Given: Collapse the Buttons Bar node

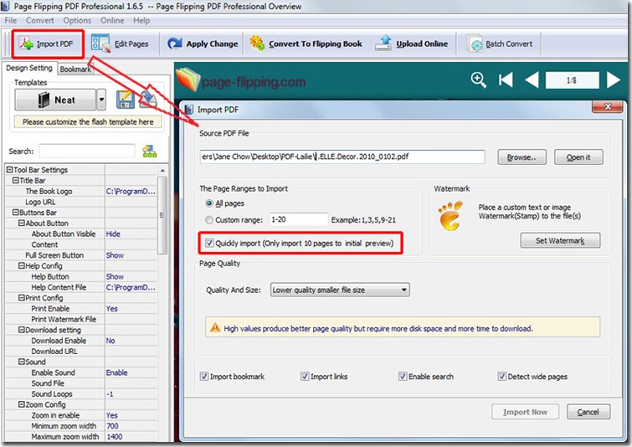Looking at the screenshot, I should 16,212.
